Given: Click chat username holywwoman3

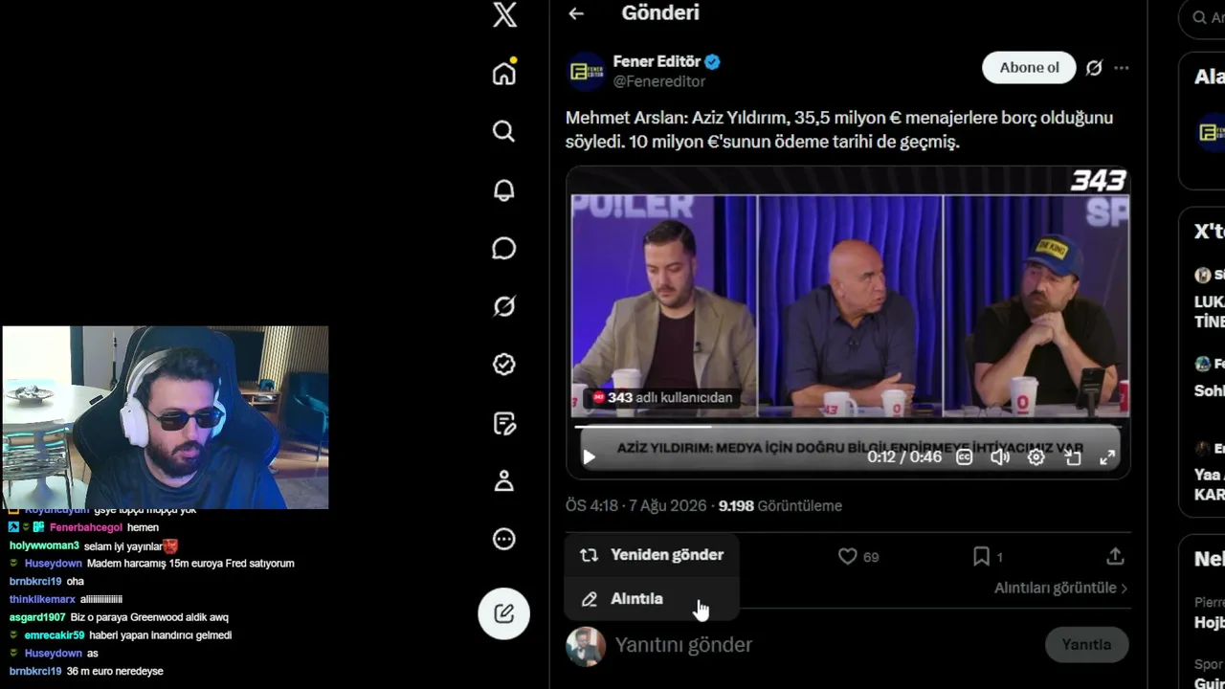Looking at the screenshot, I should [x=44, y=545].
